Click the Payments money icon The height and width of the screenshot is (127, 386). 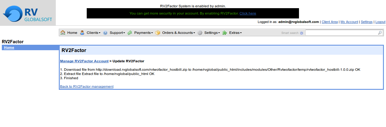tap(129, 33)
